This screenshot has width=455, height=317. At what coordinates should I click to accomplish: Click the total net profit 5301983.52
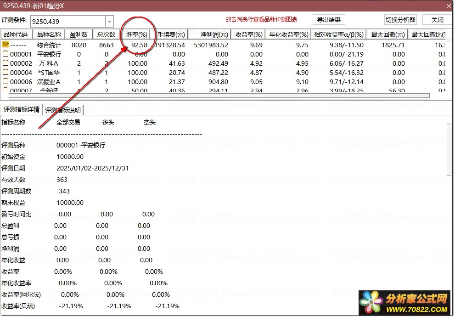pyautogui.click(x=211, y=45)
